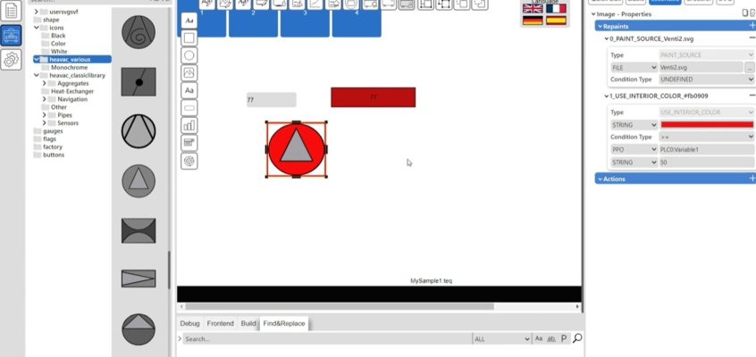
Task: Select the rectangle shape tool
Action: (189, 38)
